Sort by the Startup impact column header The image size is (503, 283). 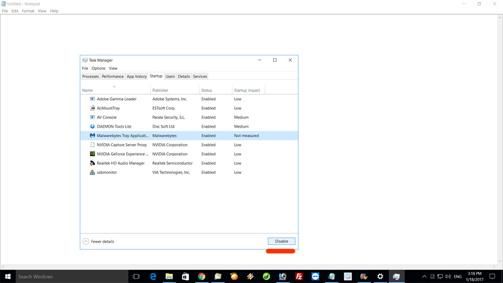pos(248,90)
